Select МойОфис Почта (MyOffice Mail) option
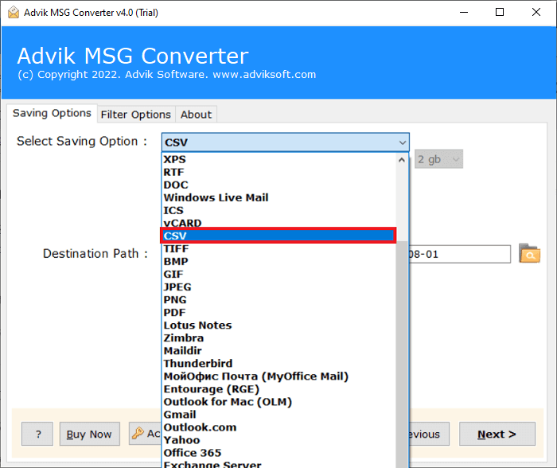Image resolution: width=557 pixels, height=468 pixels. point(279,376)
